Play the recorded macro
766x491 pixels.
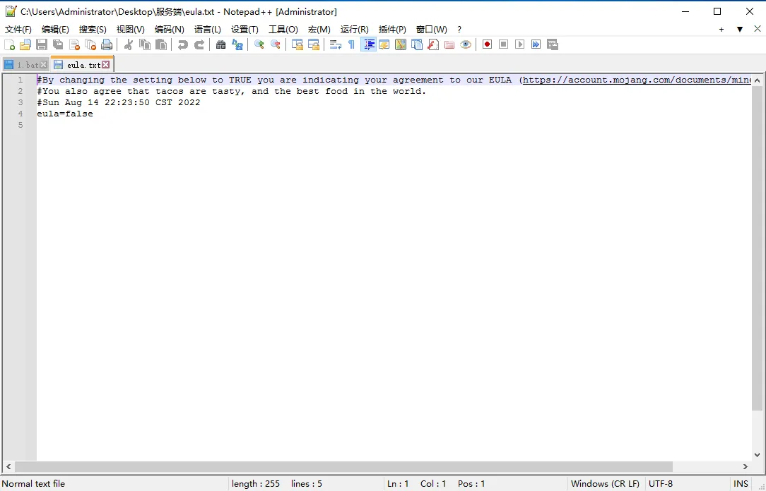click(519, 44)
